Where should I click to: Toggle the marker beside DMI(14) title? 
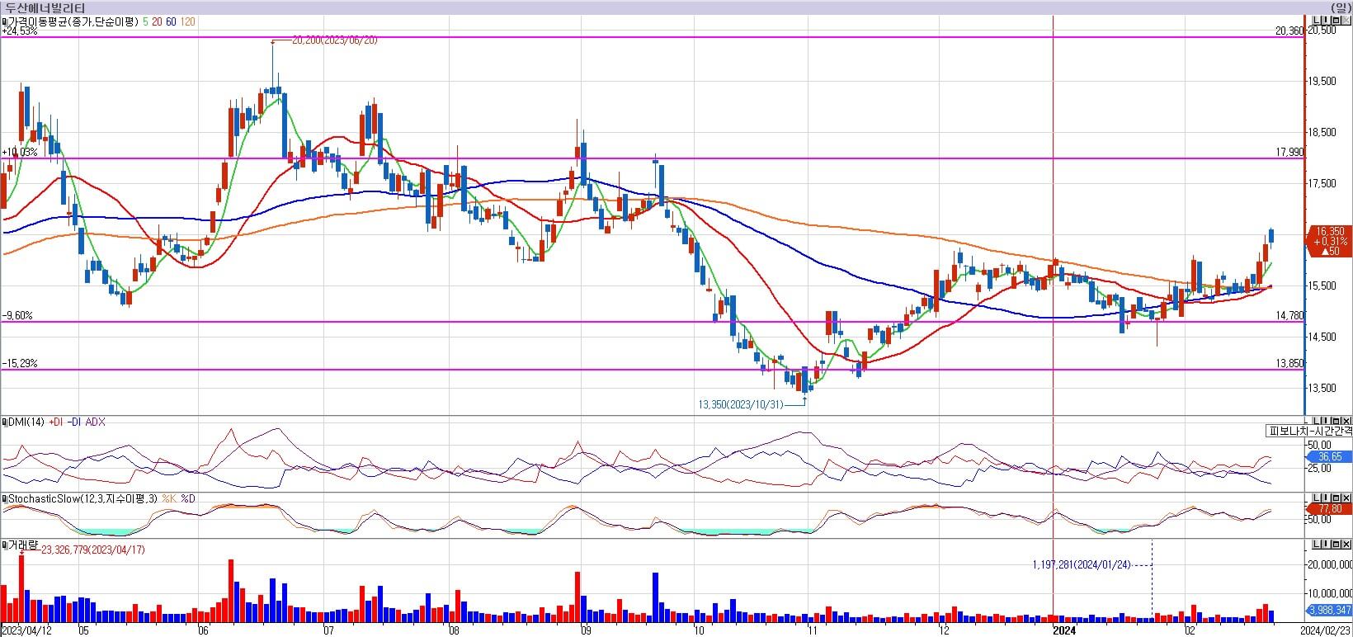pos(5,422)
